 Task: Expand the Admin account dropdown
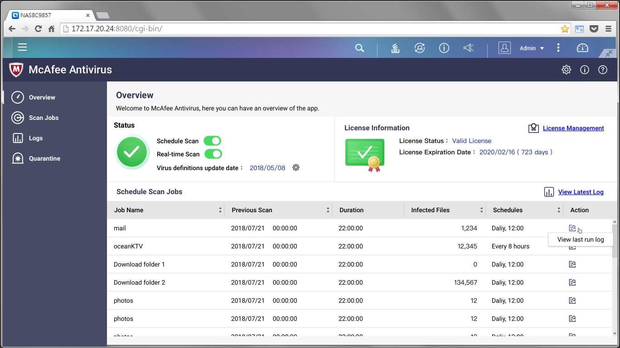(532, 48)
